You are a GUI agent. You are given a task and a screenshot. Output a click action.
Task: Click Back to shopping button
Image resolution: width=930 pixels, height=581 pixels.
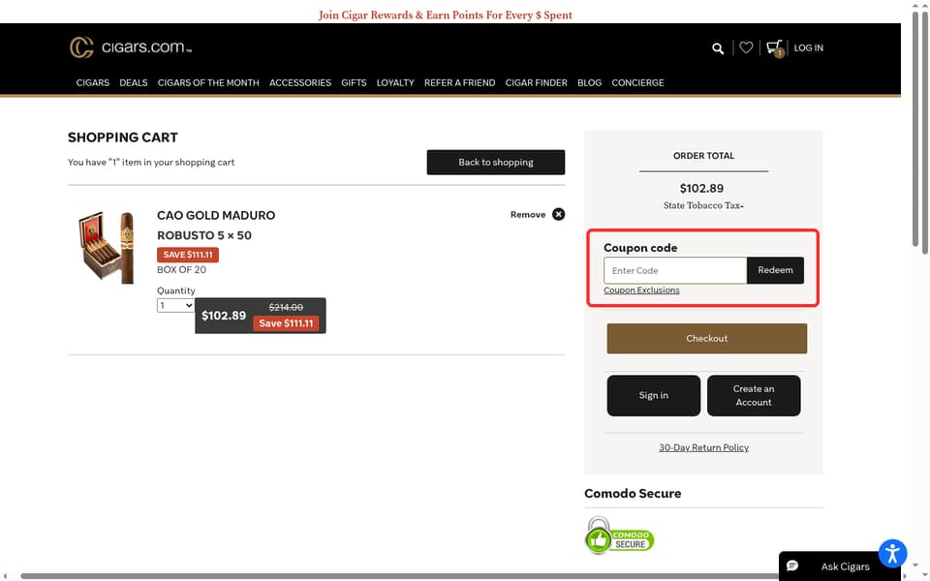[x=496, y=162]
